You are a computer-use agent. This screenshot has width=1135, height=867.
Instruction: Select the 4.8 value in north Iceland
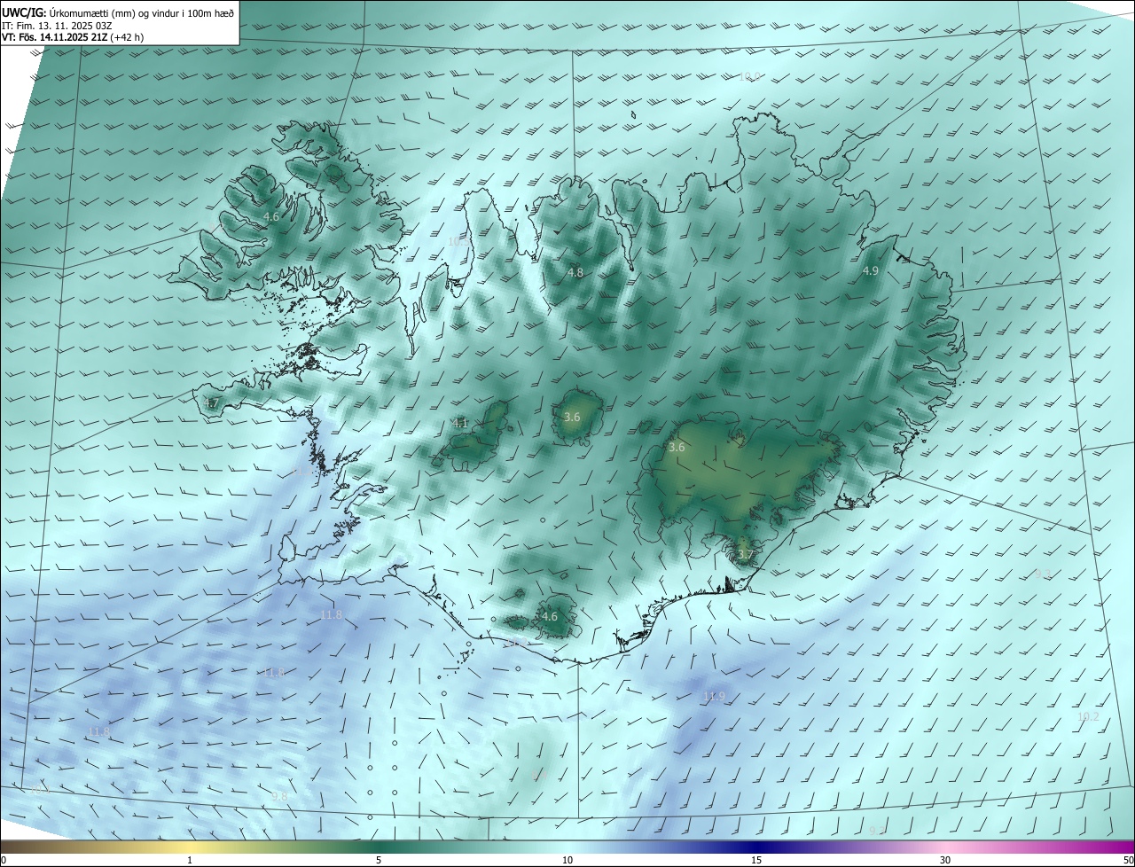click(x=575, y=272)
